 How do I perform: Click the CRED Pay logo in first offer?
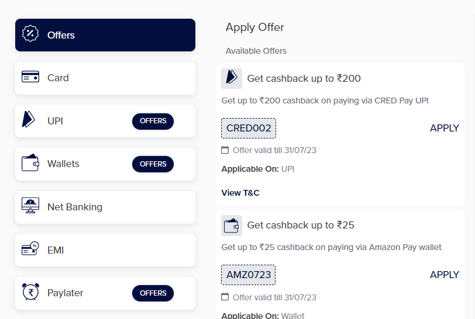point(232,78)
